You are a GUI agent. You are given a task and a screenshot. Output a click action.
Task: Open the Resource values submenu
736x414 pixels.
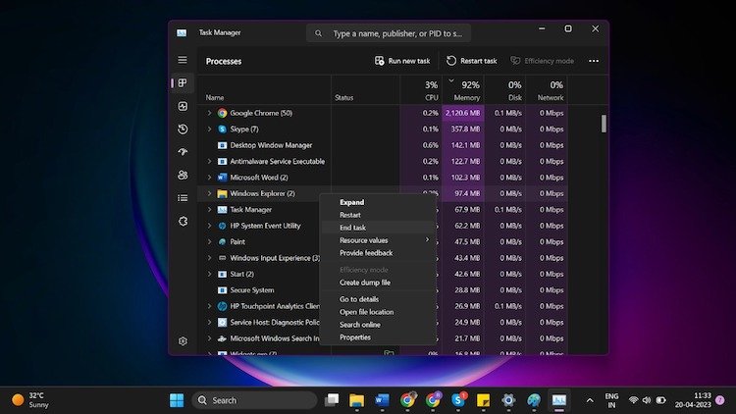click(x=378, y=240)
